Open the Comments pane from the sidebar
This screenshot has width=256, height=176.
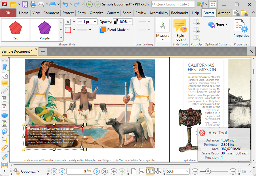tap(5, 83)
